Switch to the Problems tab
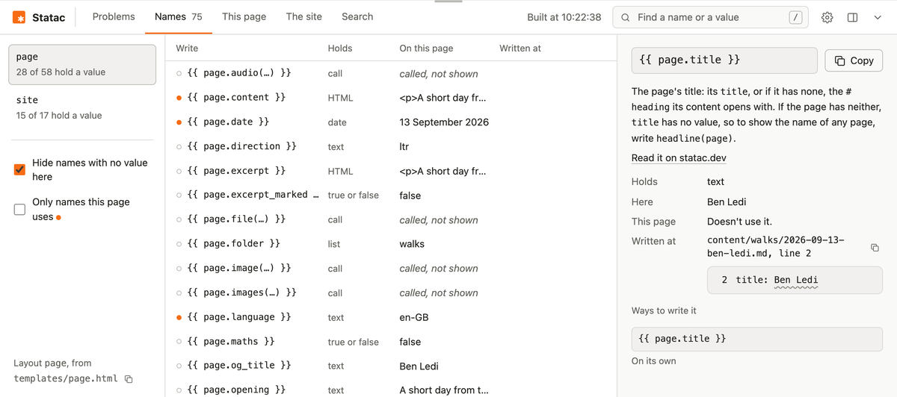897x397 pixels. 114,16
